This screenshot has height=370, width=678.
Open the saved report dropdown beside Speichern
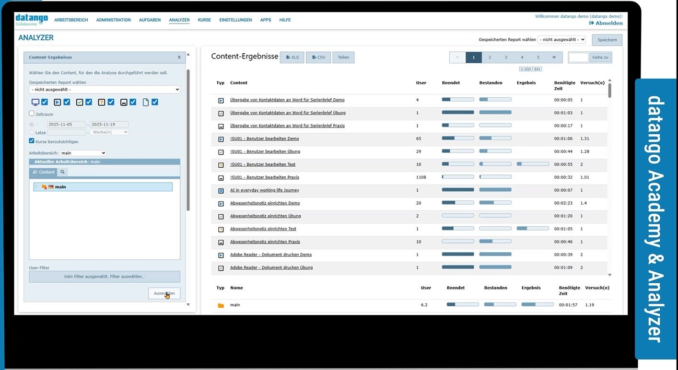(x=561, y=40)
